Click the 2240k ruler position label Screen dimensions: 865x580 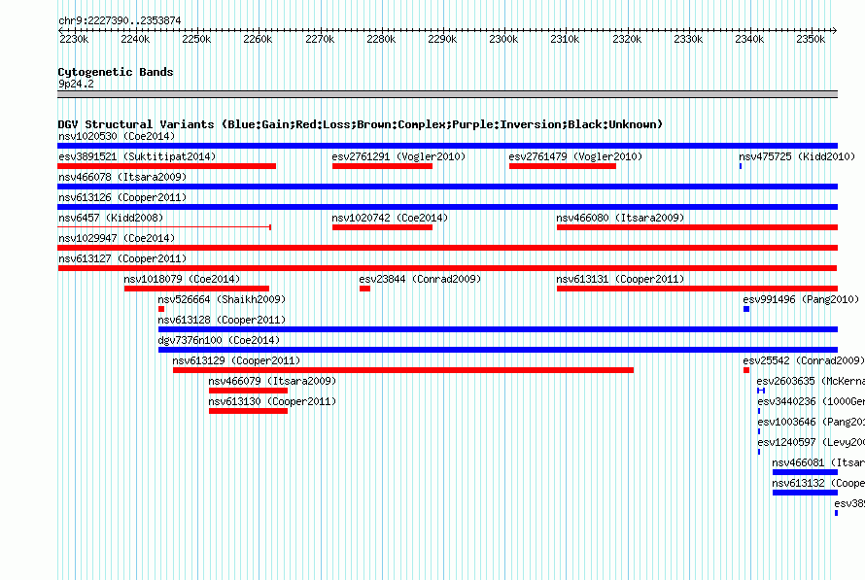click(x=134, y=39)
